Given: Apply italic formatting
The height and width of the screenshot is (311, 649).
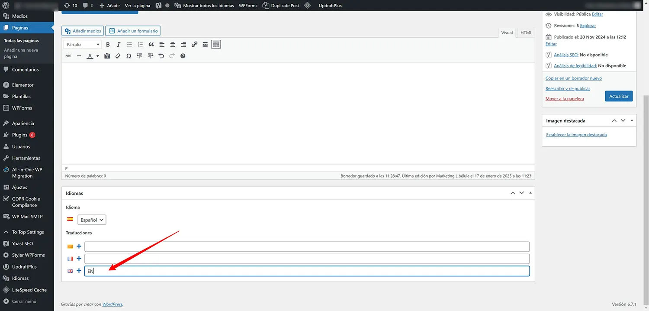Looking at the screenshot, I should tap(119, 45).
